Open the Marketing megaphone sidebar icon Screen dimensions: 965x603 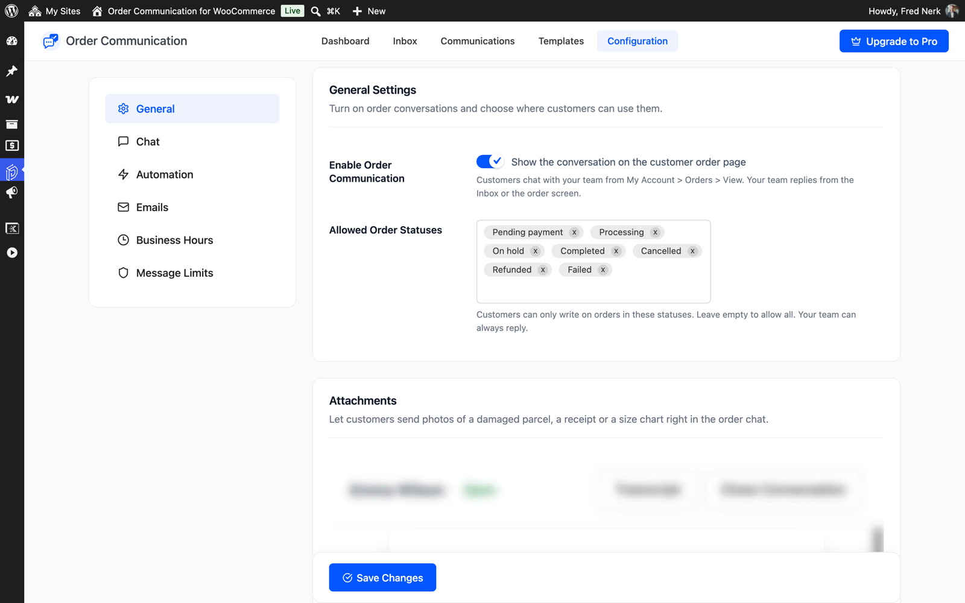12,192
